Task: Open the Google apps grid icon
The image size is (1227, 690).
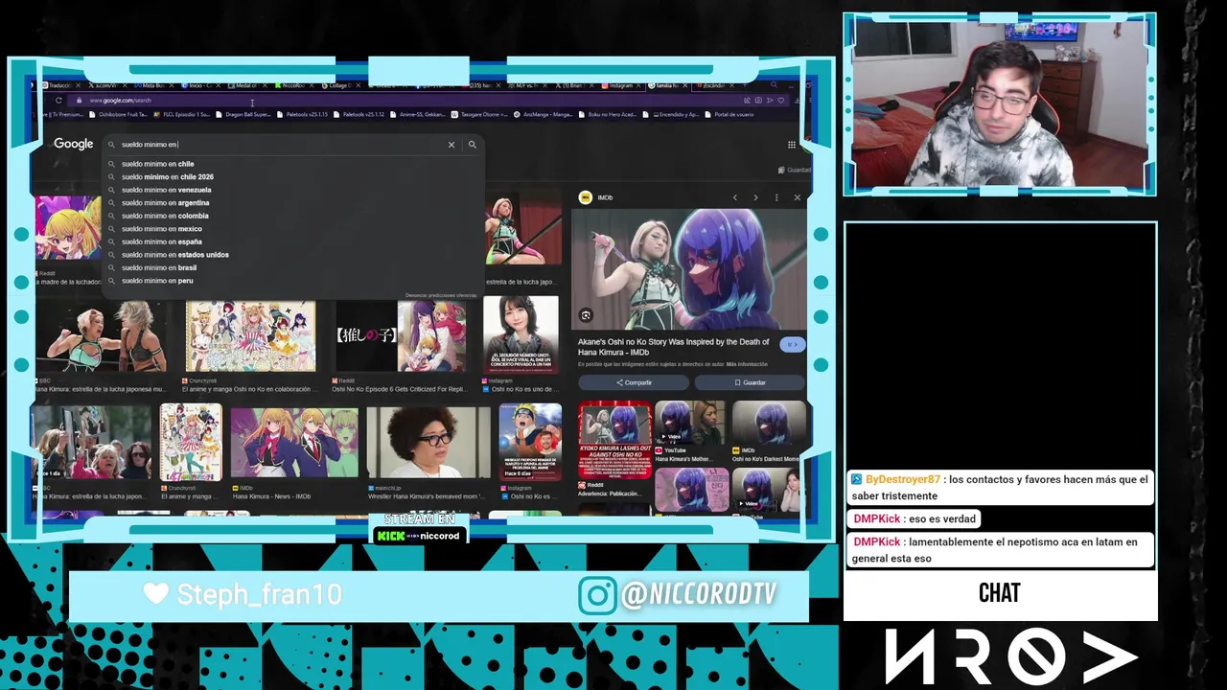Action: coord(792,145)
